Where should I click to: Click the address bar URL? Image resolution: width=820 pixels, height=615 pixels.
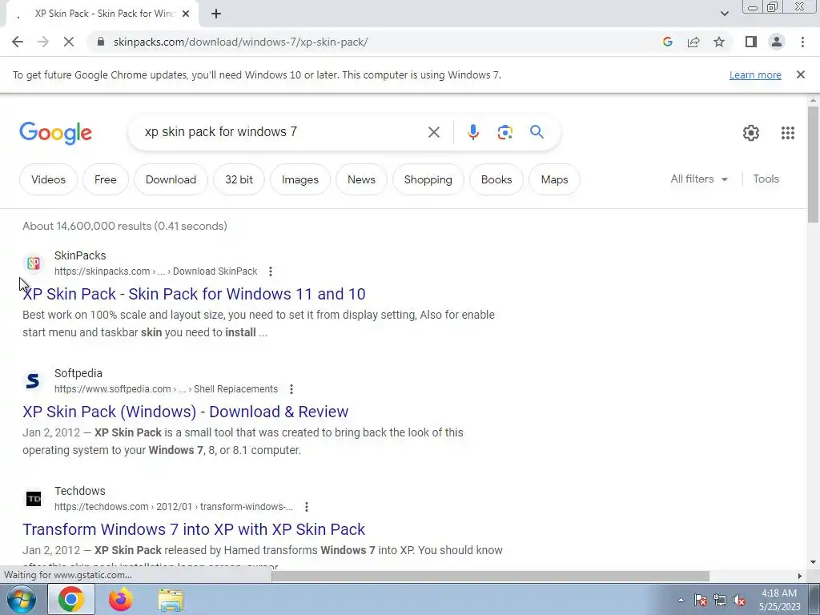point(240,42)
